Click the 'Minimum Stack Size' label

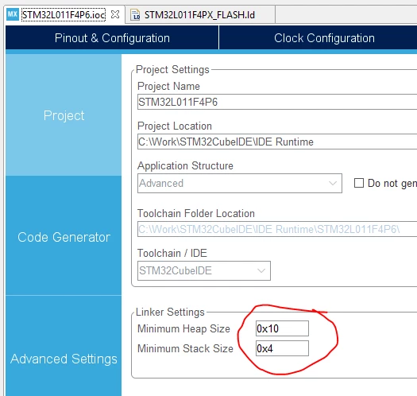coord(185,348)
